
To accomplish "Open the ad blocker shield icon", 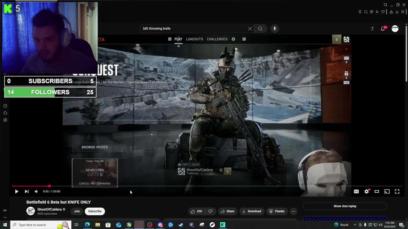I will [x=371, y=12].
